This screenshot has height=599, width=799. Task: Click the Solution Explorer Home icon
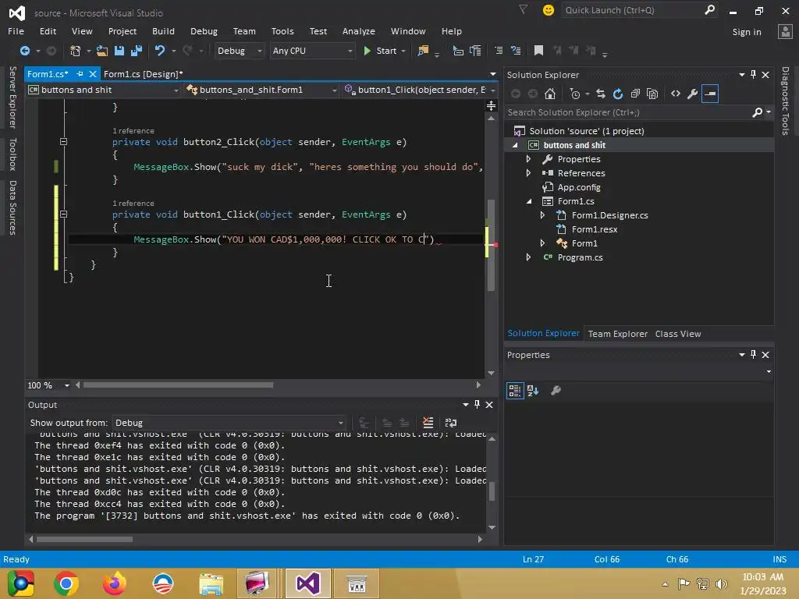click(550, 94)
